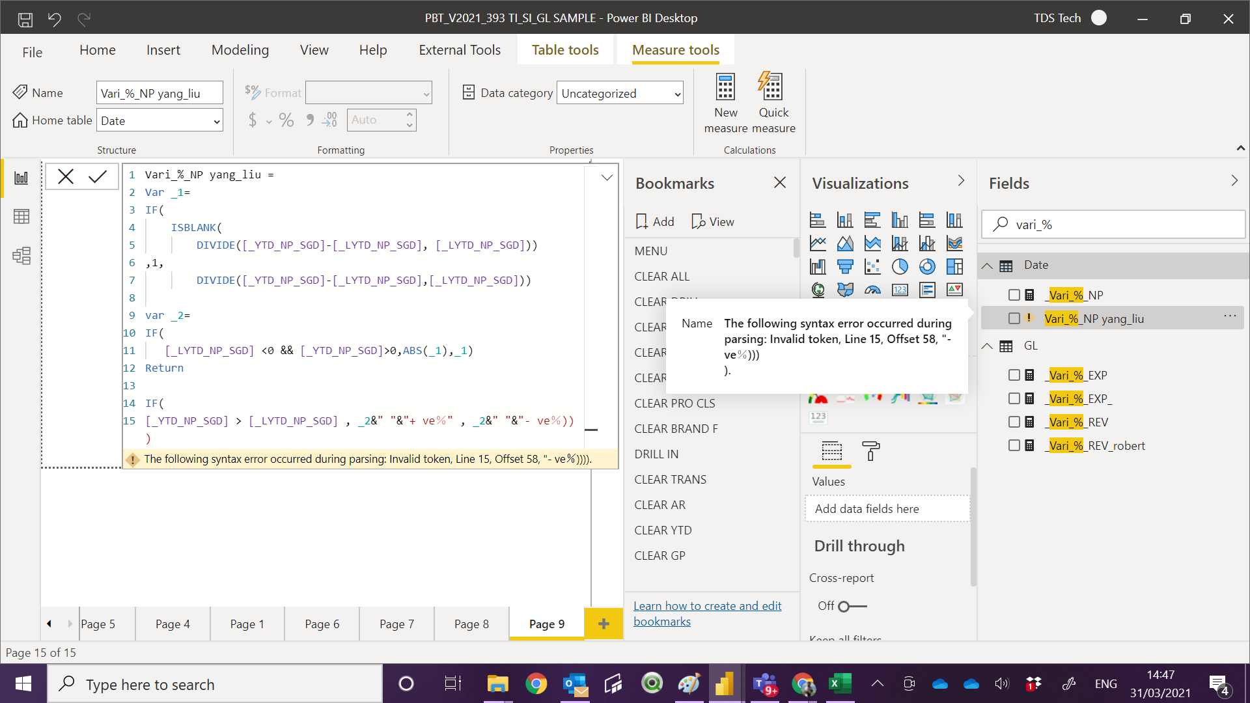Toggle Cross-report drill through switch

click(852, 606)
